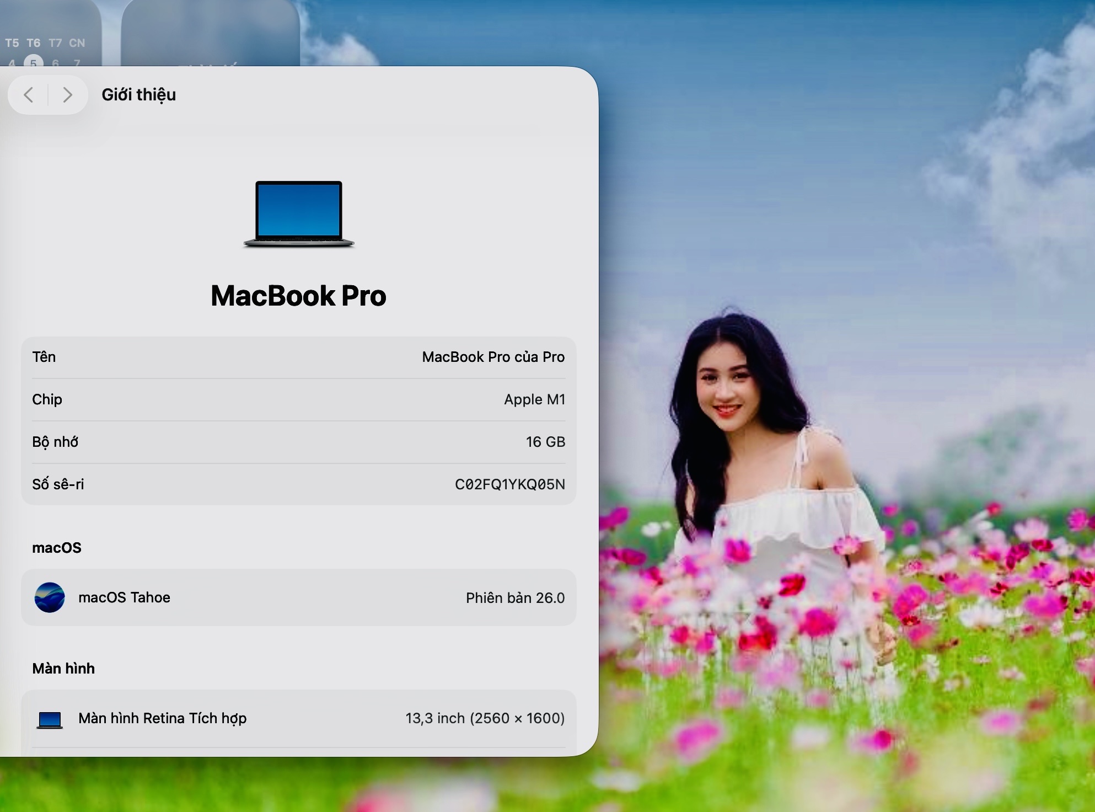Click the serial number C02FQ1YKQ05N
Screen dimensions: 1095x812
509,484
